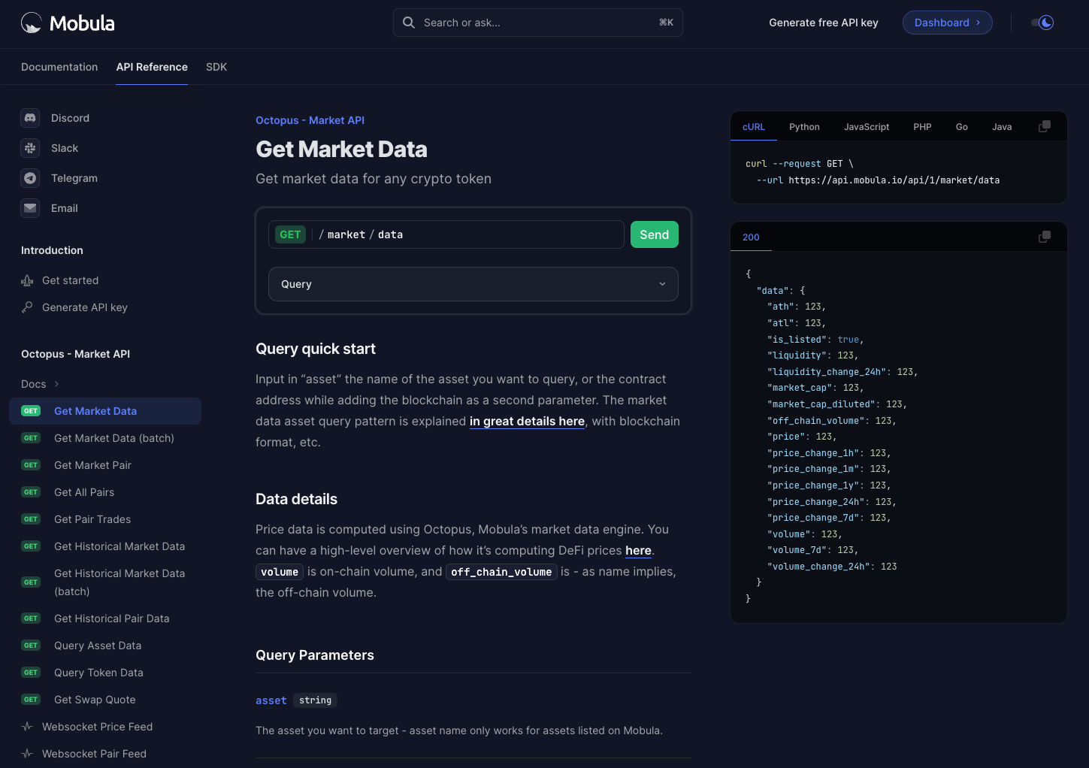Image resolution: width=1089 pixels, height=768 pixels.
Task: Toggle the light/dark theme switch
Action: tap(1042, 23)
